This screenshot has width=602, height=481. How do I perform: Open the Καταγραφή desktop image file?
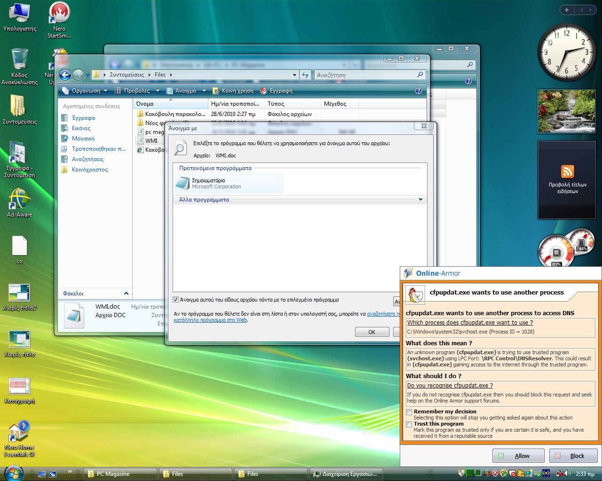pos(19,391)
